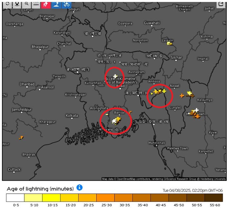This screenshot has width=230, height=209.
Task: Click the orange 25-30 legend swatch
Action: (x=105, y=197)
